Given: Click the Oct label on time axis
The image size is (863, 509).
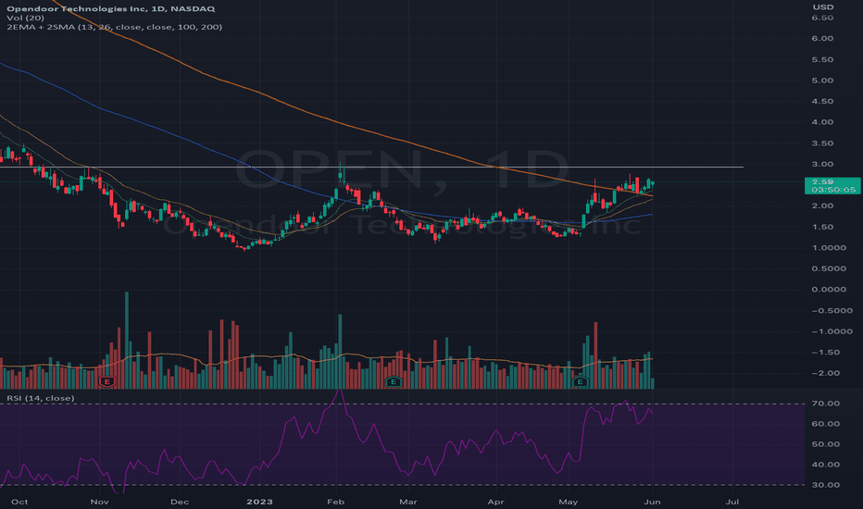Looking at the screenshot, I should click(19, 502).
